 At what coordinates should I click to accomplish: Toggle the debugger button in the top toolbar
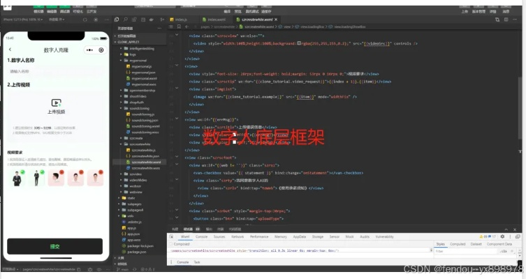(65, 8)
